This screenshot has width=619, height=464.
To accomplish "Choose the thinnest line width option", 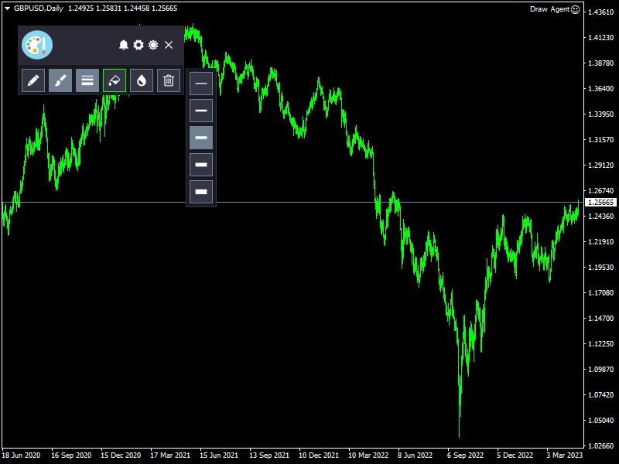I will (201, 84).
